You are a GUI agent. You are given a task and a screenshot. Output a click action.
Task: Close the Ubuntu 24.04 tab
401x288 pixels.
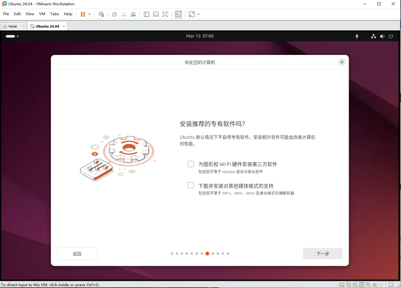(x=64, y=26)
